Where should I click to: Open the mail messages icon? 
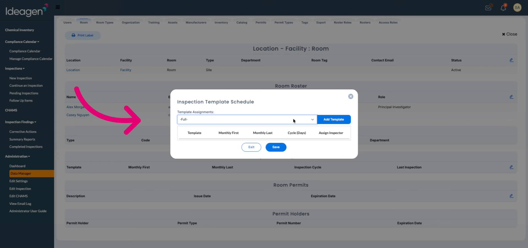[x=489, y=7]
